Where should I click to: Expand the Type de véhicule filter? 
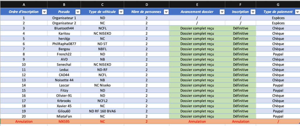point(121,12)
